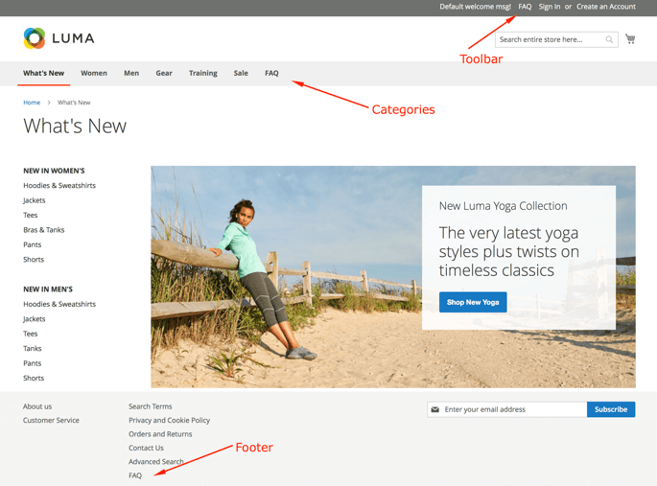
Task: Open Men category menu
Action: coord(131,73)
